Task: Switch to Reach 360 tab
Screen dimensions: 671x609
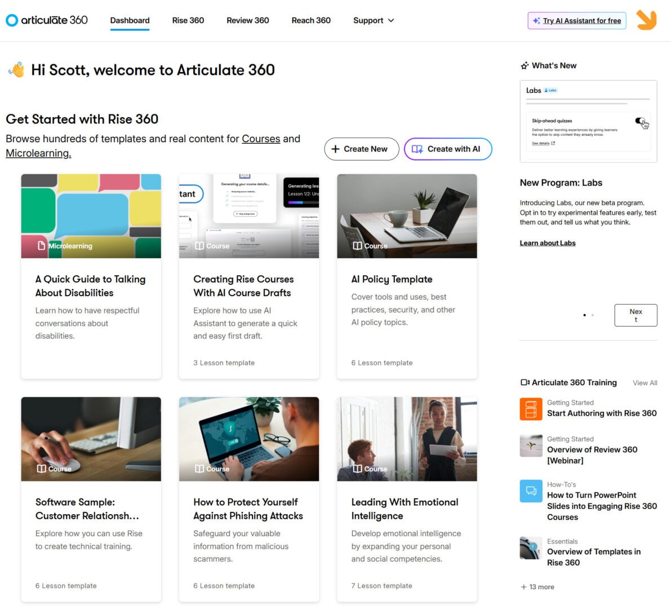Action: pos(311,20)
